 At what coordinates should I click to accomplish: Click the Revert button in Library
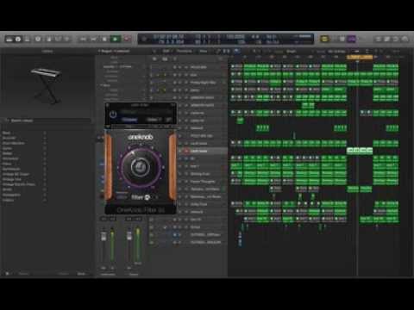coord(23,274)
